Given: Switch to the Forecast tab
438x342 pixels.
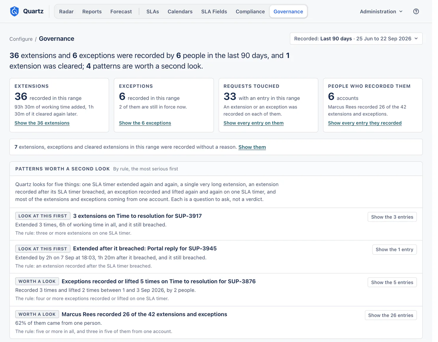Looking at the screenshot, I should point(121,12).
